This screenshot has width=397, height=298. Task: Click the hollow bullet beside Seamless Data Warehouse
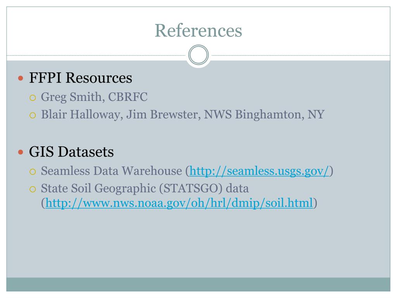(33, 172)
